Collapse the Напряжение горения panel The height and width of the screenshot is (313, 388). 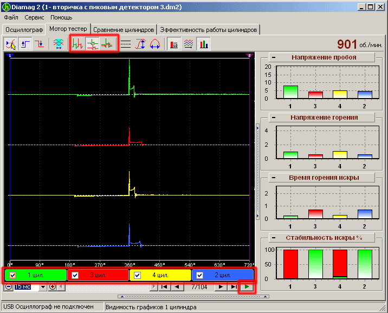pyautogui.click(x=274, y=118)
